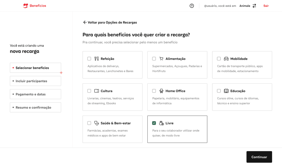
Task: Click the Cultura title label
Action: [107, 91]
